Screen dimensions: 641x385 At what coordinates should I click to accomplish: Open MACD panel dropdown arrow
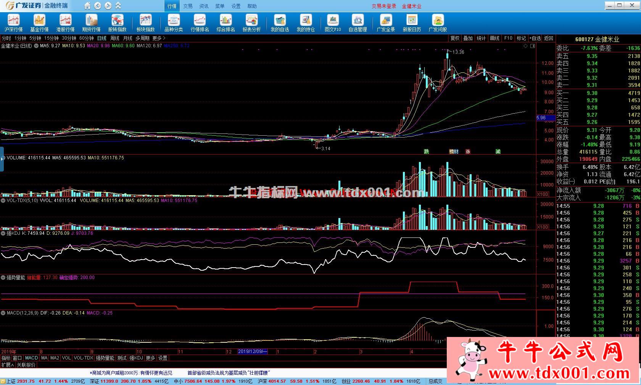click(3, 313)
